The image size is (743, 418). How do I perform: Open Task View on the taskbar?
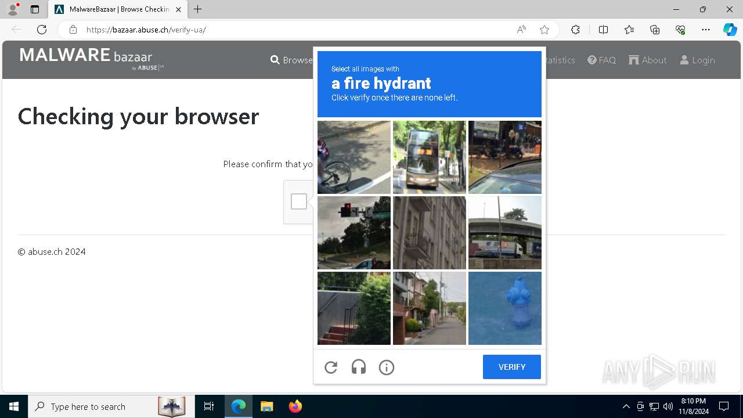(x=209, y=406)
